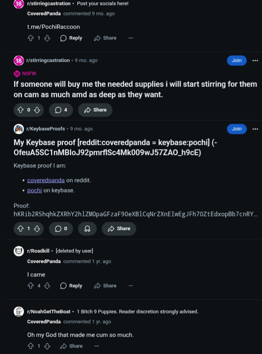Open overflow menu on the t.me/PochiRaccoon comment
The image size is (262, 354).
tap(131, 38)
